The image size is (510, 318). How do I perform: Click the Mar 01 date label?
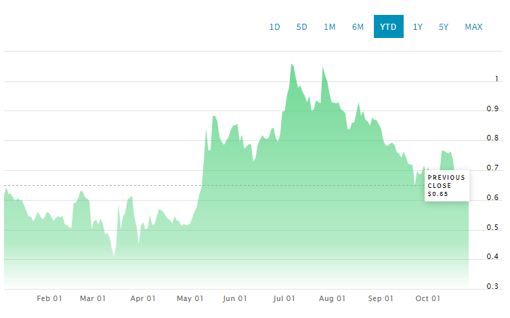[93, 298]
